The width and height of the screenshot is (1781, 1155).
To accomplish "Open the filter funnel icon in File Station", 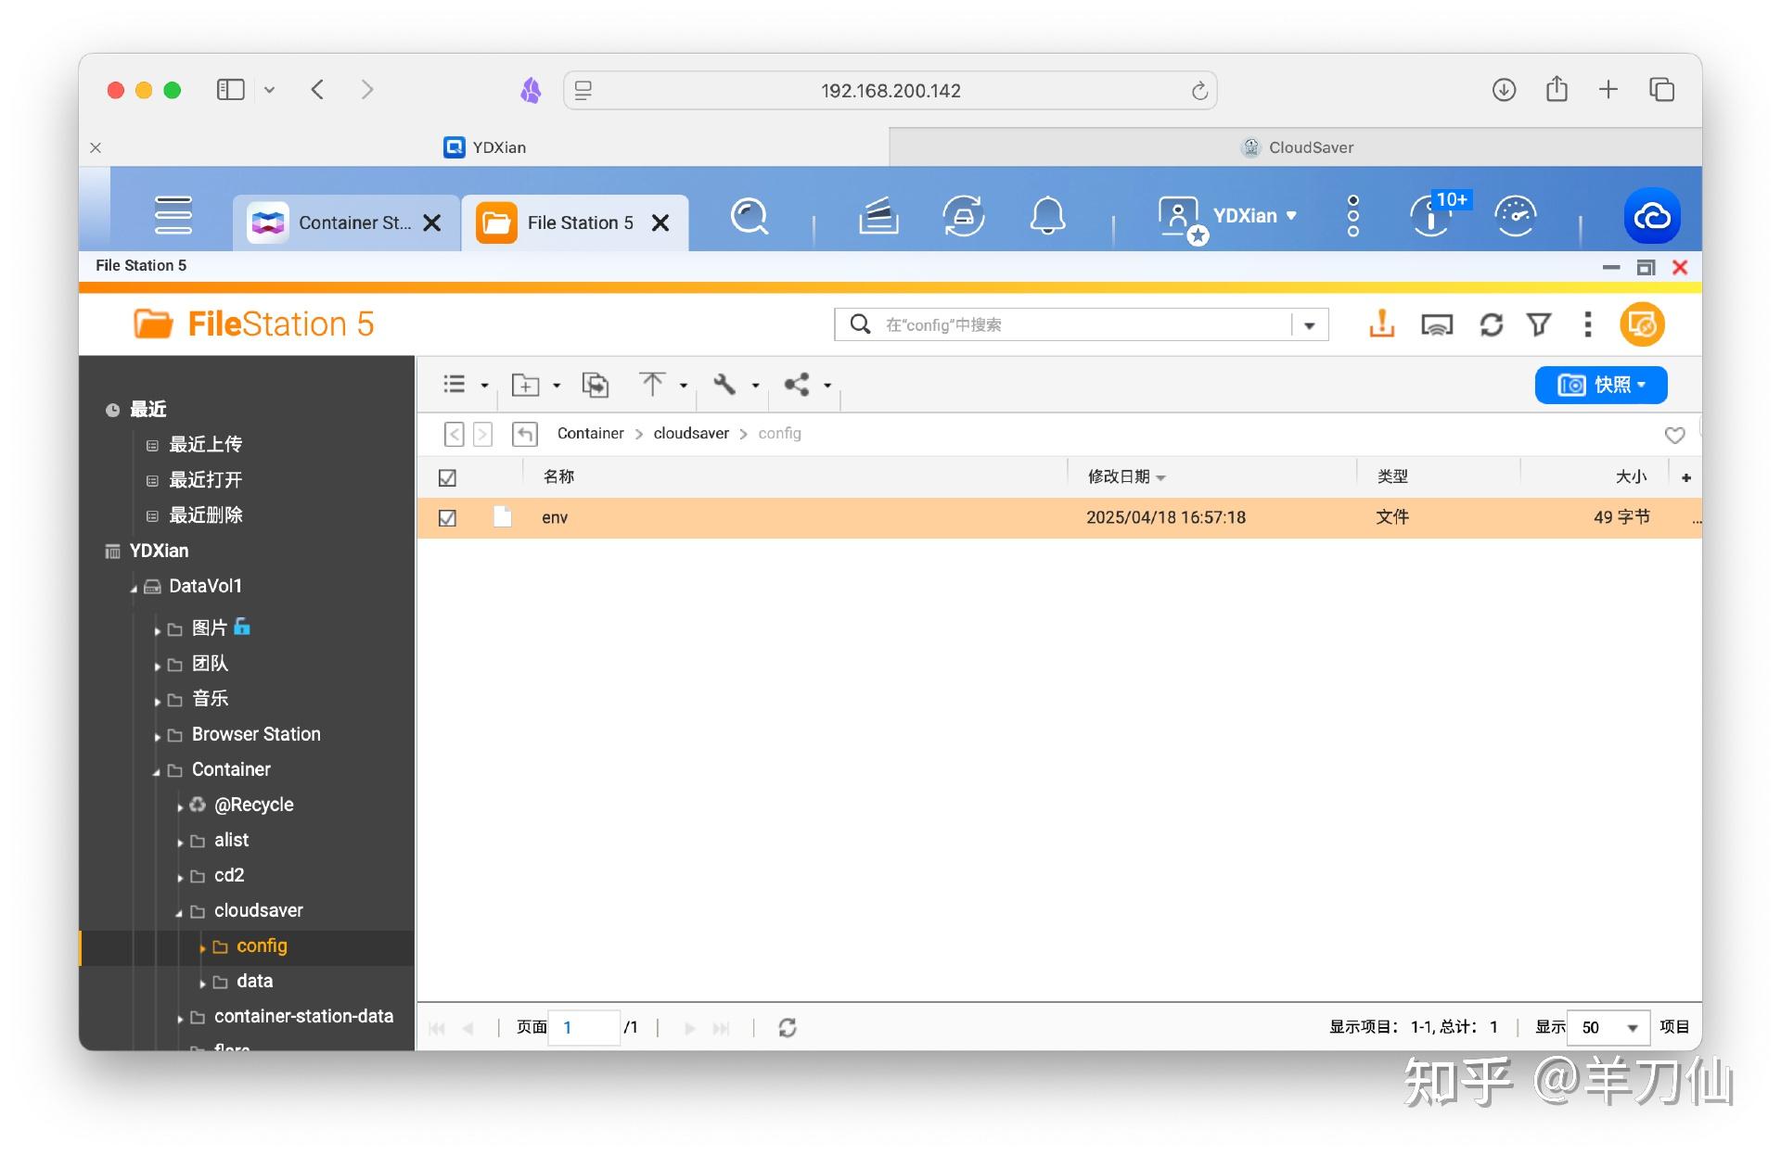I will coord(1539,324).
